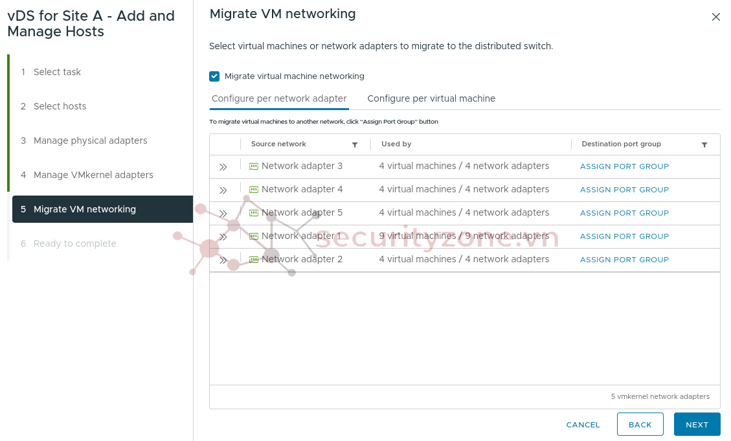Image resolution: width=731 pixels, height=441 pixels.
Task: Expand the Network adapter 4 row
Action: coord(223,190)
